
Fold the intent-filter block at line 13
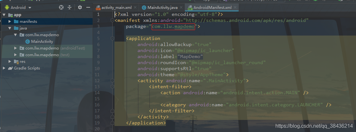click(x=112, y=87)
